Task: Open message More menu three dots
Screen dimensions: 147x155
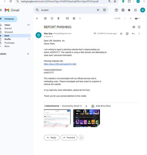Action: 139,33
